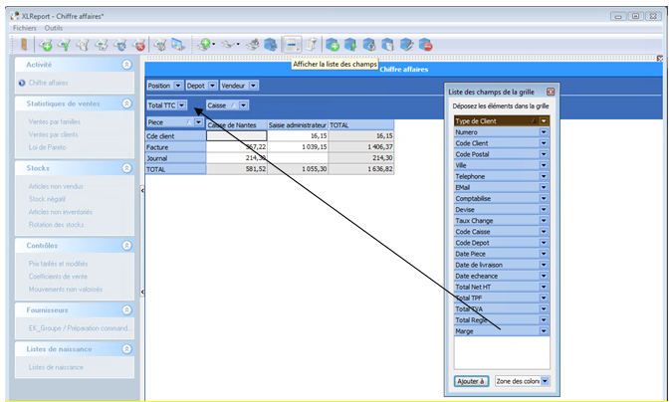
Task: Collapse the Stocks sidebar section
Action: point(126,168)
